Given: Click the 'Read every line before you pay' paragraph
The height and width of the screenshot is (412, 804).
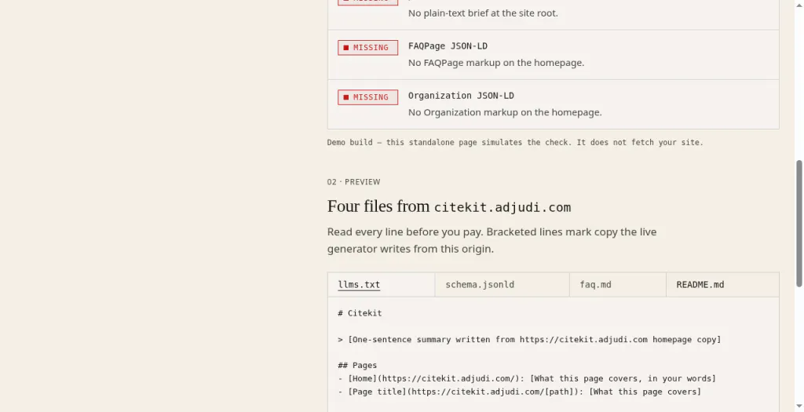Looking at the screenshot, I should click(x=492, y=240).
